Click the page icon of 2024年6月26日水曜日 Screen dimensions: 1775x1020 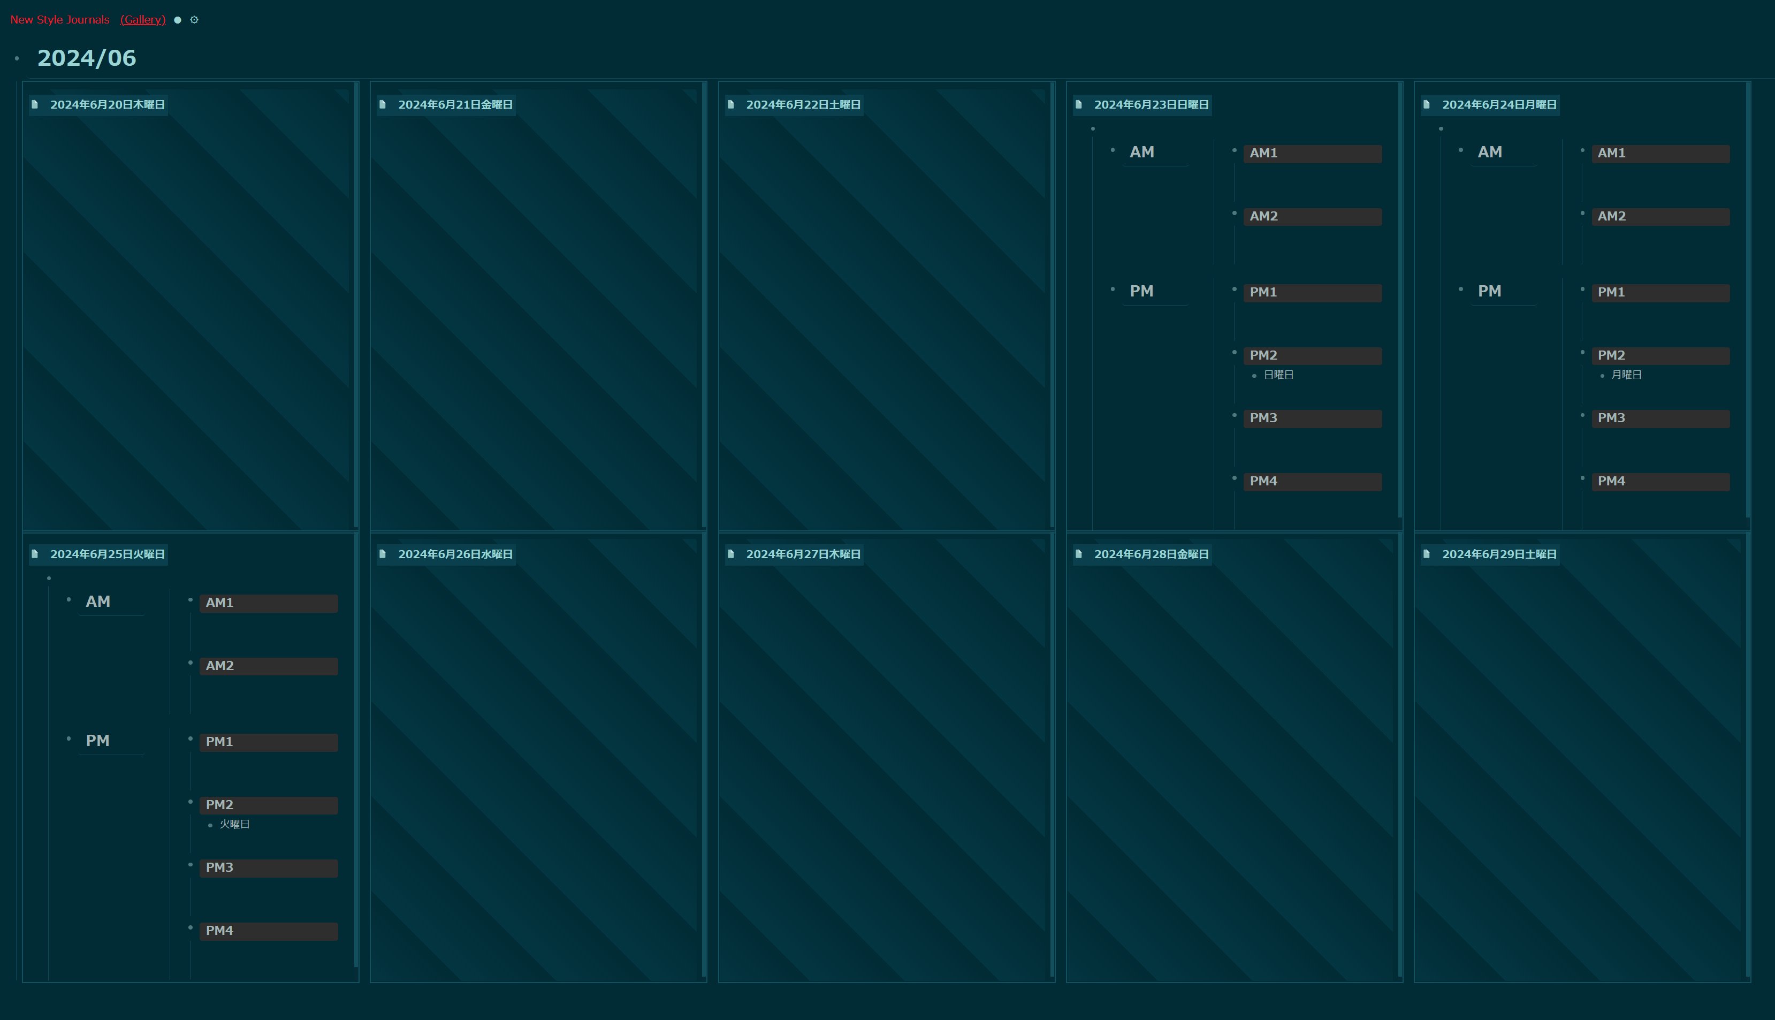point(383,554)
